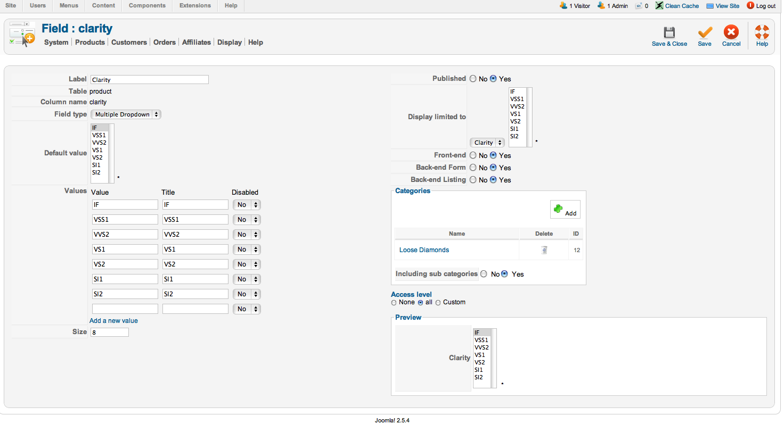Open the Products menu item
This screenshot has height=424, width=784.
[90, 43]
